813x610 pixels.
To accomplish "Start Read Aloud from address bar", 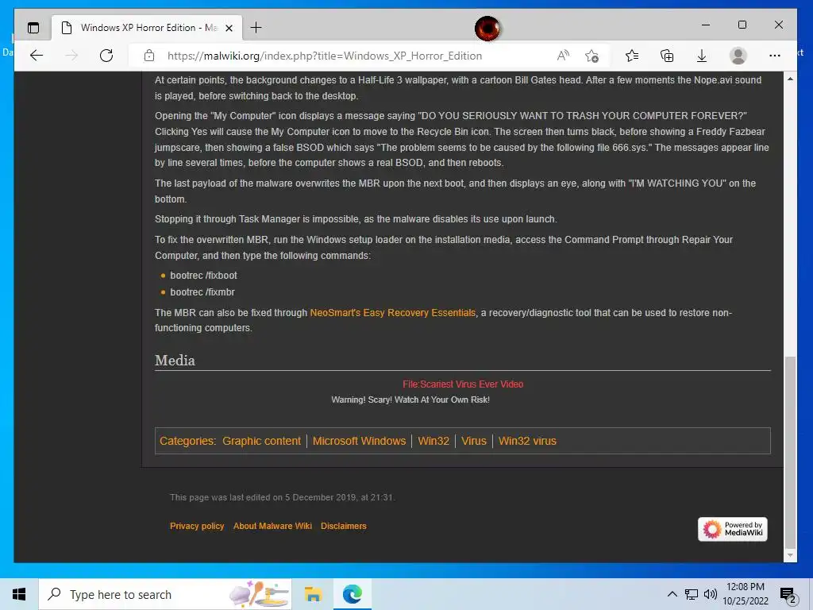I will pyautogui.click(x=563, y=56).
